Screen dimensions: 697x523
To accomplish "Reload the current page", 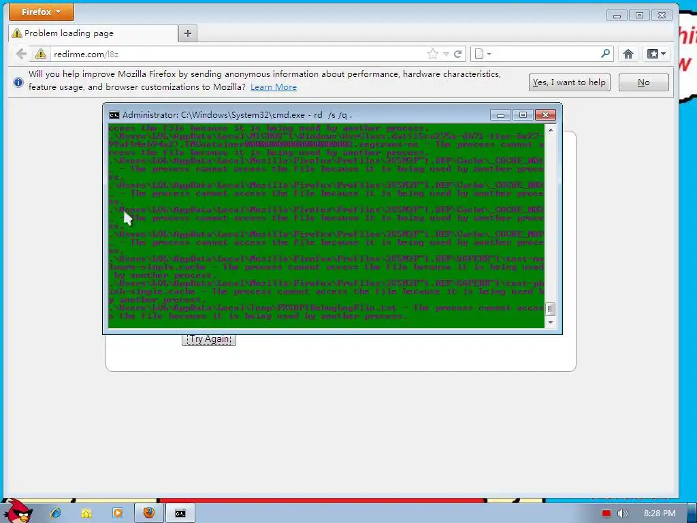I will point(458,54).
